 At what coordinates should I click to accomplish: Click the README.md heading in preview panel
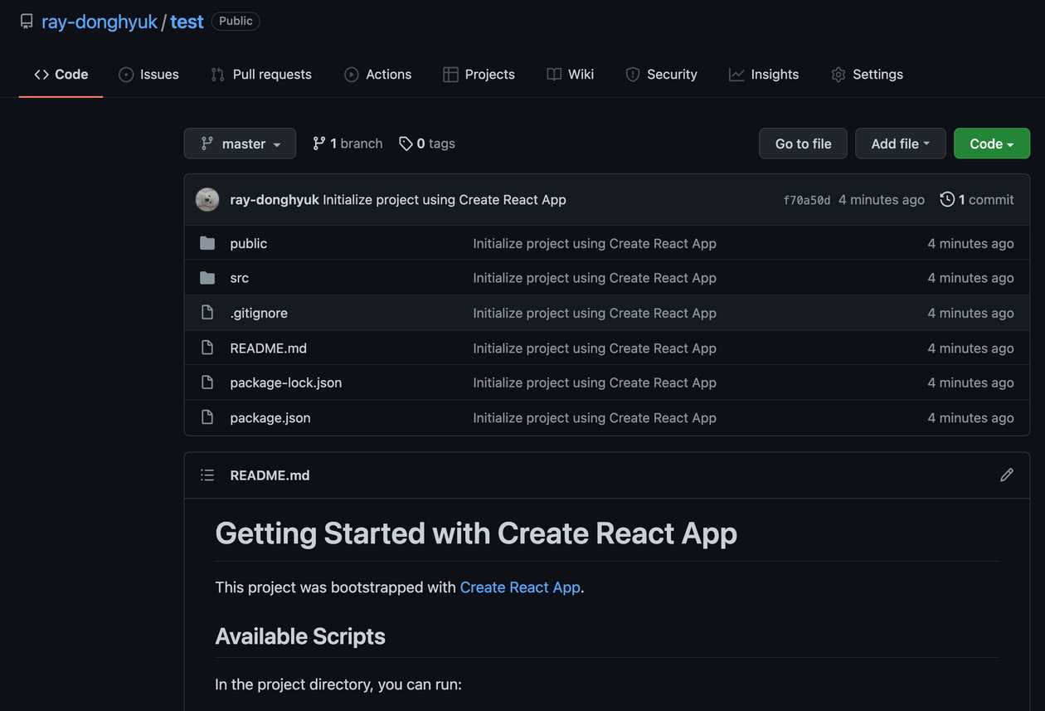270,475
